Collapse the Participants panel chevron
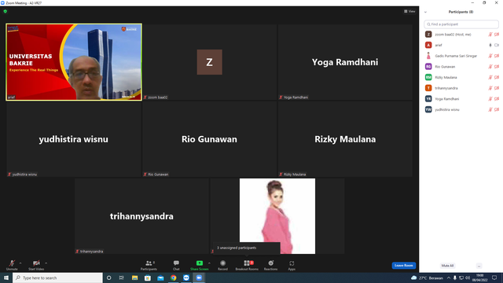Viewport: 503px width, 283px height. point(425,12)
